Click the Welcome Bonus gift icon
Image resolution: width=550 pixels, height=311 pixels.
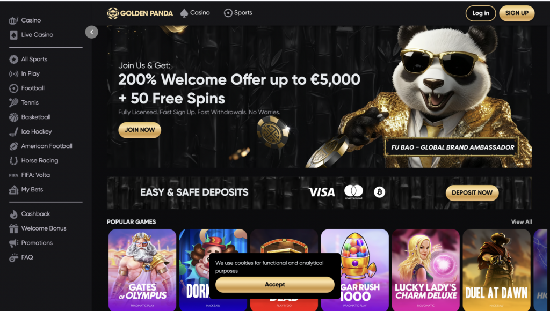click(13, 229)
